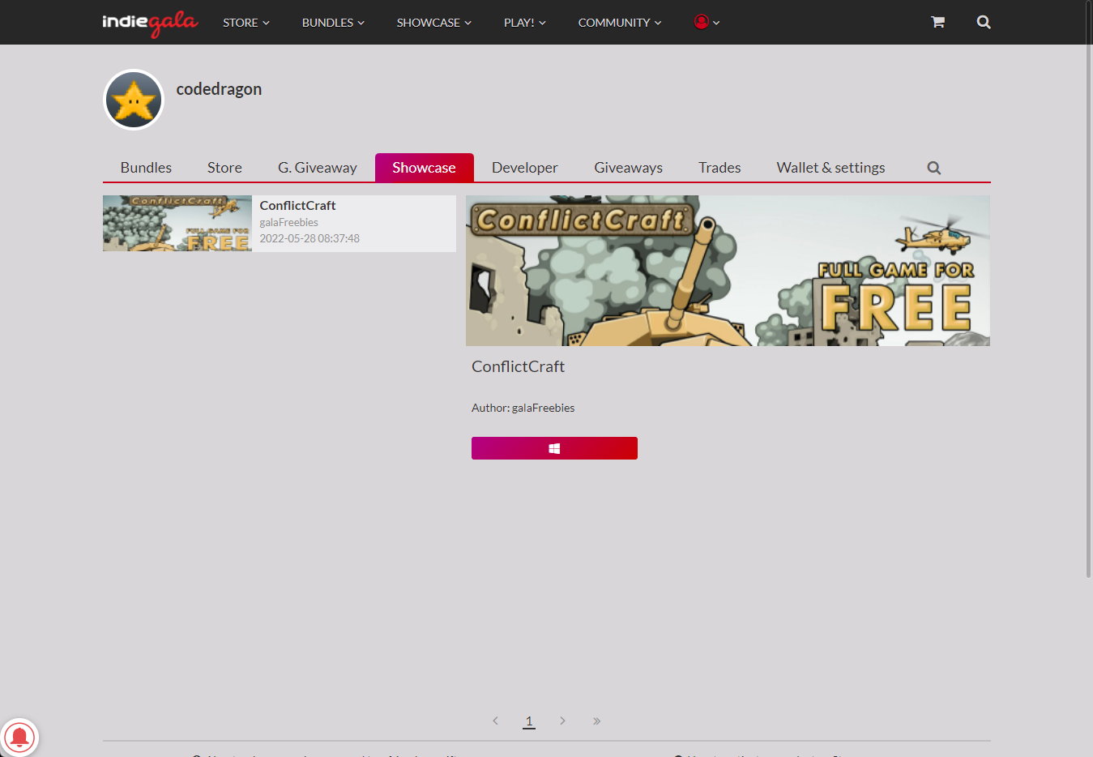Expand the PLAY! dropdown menu
Screen dimensions: 1093x757
click(x=524, y=23)
